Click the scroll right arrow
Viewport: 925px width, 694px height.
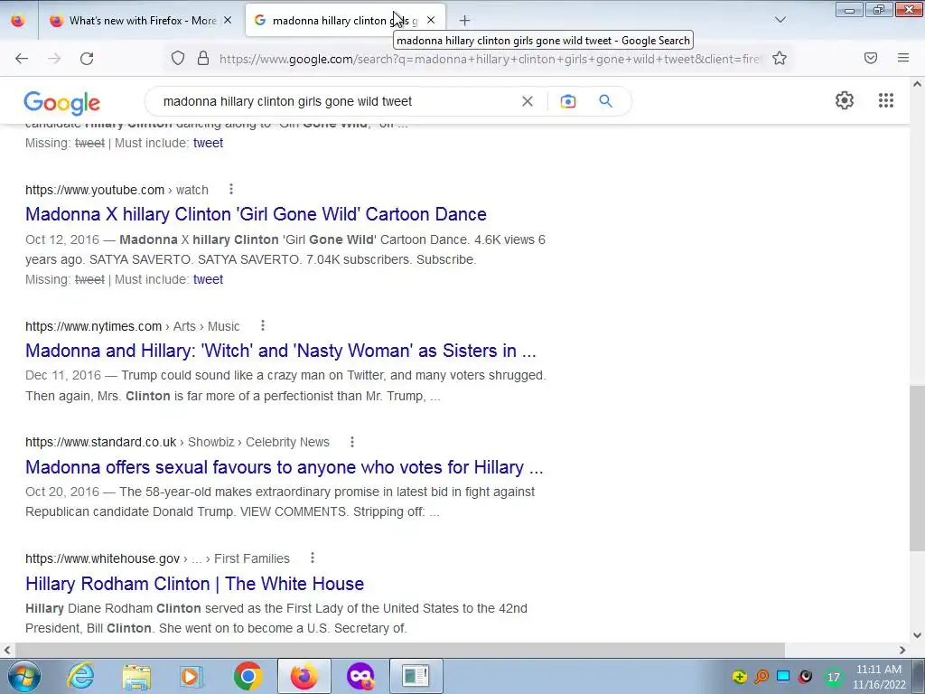tap(902, 650)
